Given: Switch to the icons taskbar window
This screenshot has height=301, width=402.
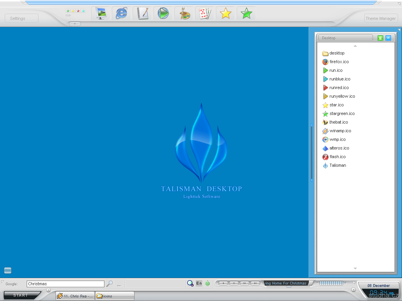Looking at the screenshot, I should pyautogui.click(x=115, y=296).
